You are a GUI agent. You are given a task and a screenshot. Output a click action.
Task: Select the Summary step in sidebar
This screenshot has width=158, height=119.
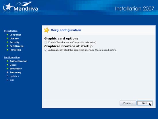(x=16, y=73)
